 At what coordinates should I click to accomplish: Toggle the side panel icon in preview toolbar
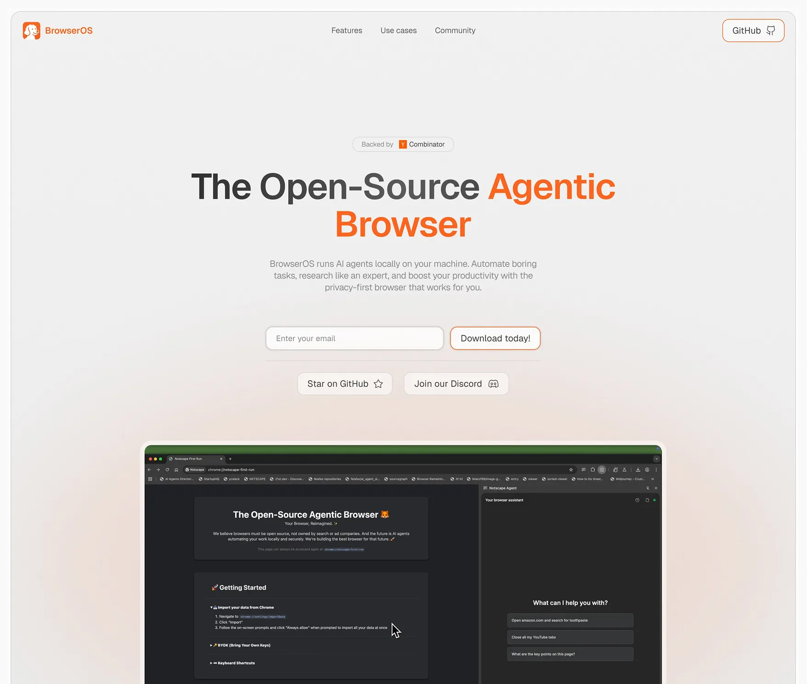(x=602, y=470)
